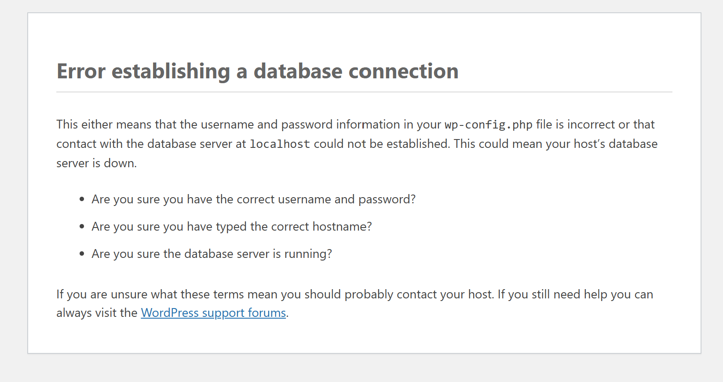Click the bullet dot before the server running question
The width and height of the screenshot is (723, 382).
pos(82,254)
